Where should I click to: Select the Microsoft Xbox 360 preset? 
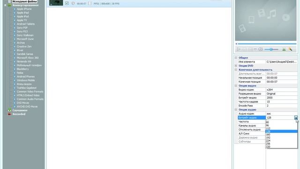click(x=28, y=58)
